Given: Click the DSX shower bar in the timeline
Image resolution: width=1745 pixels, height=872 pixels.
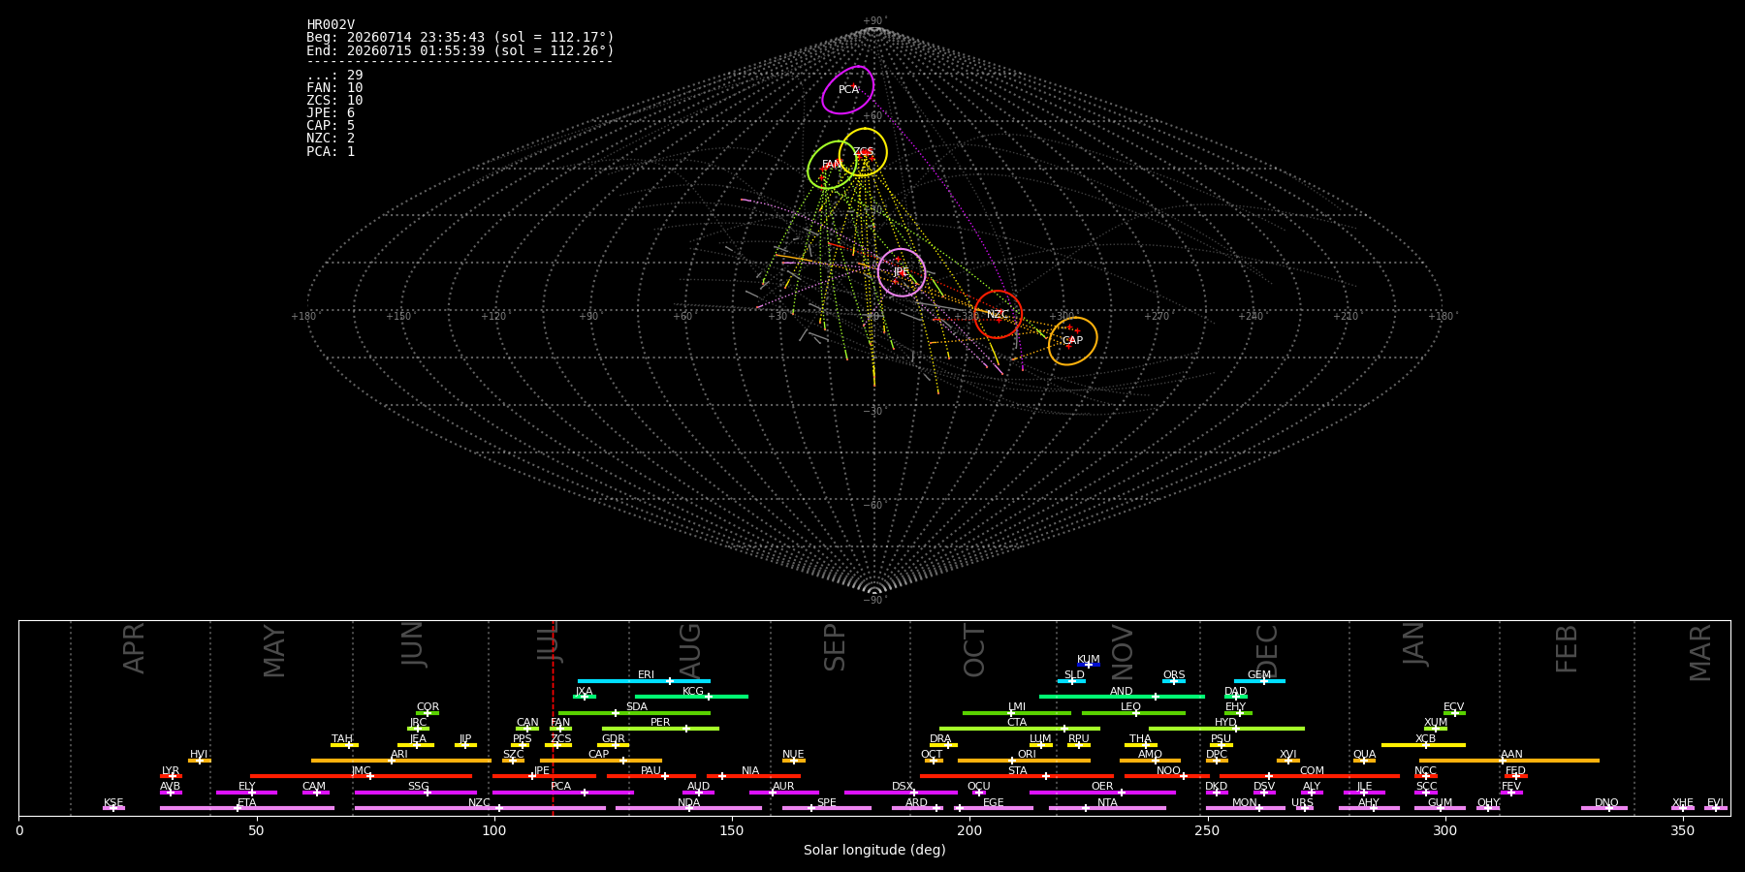Looking at the screenshot, I should (901, 793).
